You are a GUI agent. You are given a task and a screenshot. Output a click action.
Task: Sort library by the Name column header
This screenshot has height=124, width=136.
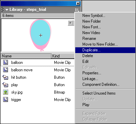click(26, 56)
